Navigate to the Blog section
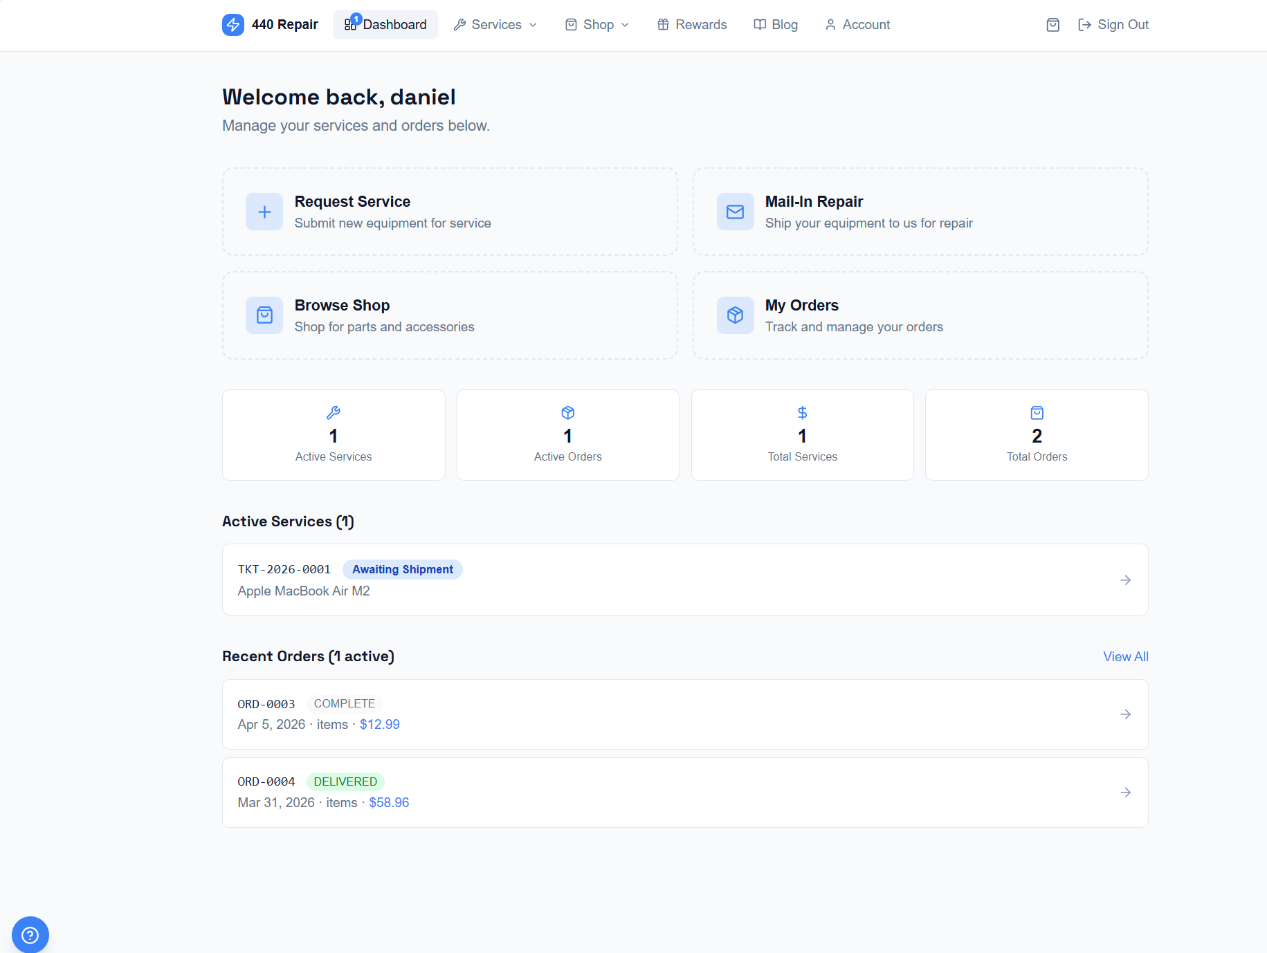Viewport: 1267px width, 953px height. (776, 25)
